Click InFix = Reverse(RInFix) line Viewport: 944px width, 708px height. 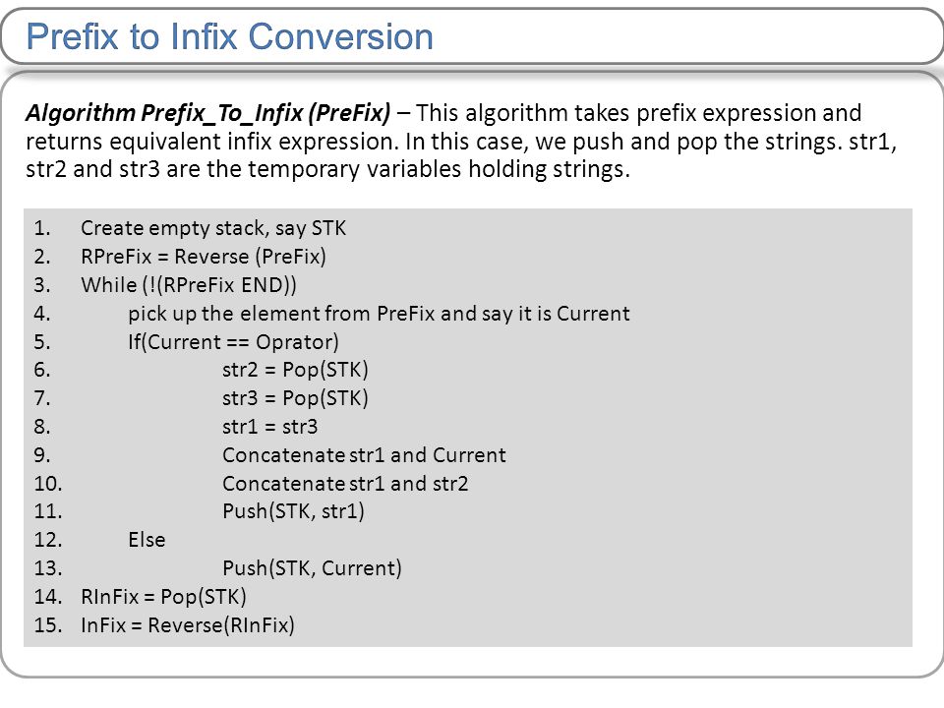187,625
